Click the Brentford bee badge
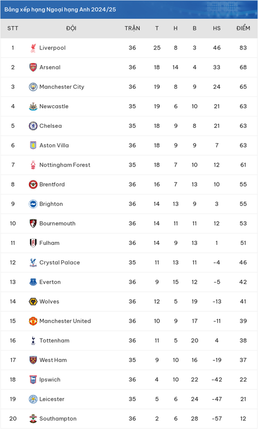Viewport: 258px width, 429px height. point(33,185)
